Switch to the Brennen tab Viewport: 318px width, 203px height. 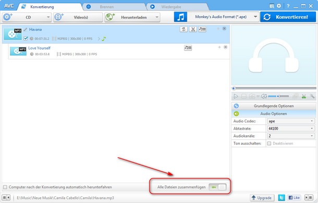[107, 7]
